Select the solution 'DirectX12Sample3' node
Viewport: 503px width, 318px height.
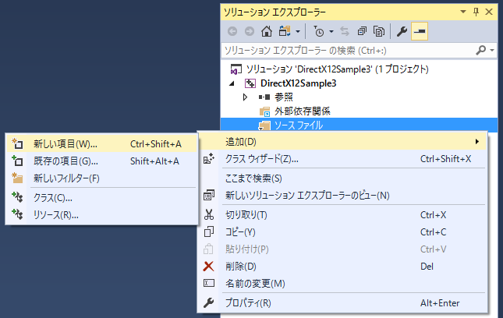(x=337, y=69)
